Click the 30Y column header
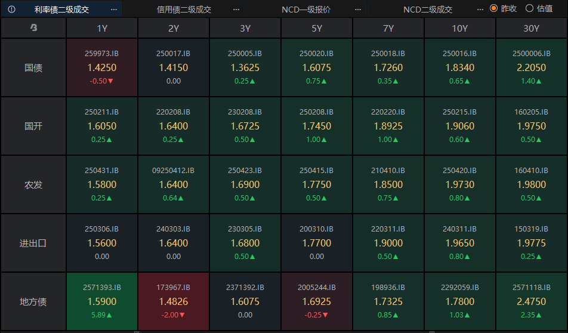The height and width of the screenshot is (333, 568). [531, 28]
